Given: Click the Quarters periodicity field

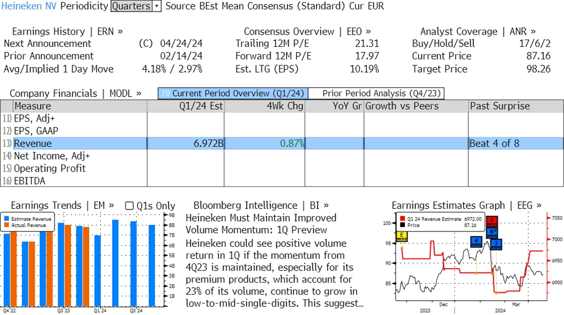Looking at the screenshot, I should click(131, 6).
